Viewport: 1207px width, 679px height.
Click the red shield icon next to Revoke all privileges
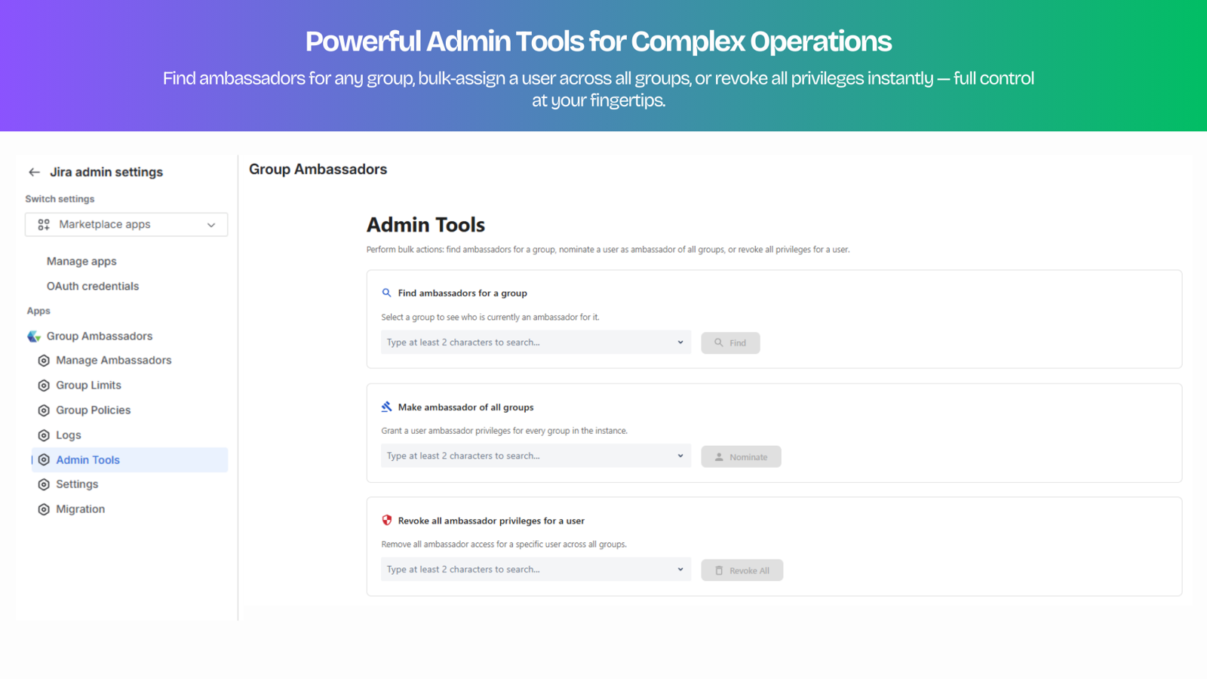click(x=386, y=520)
